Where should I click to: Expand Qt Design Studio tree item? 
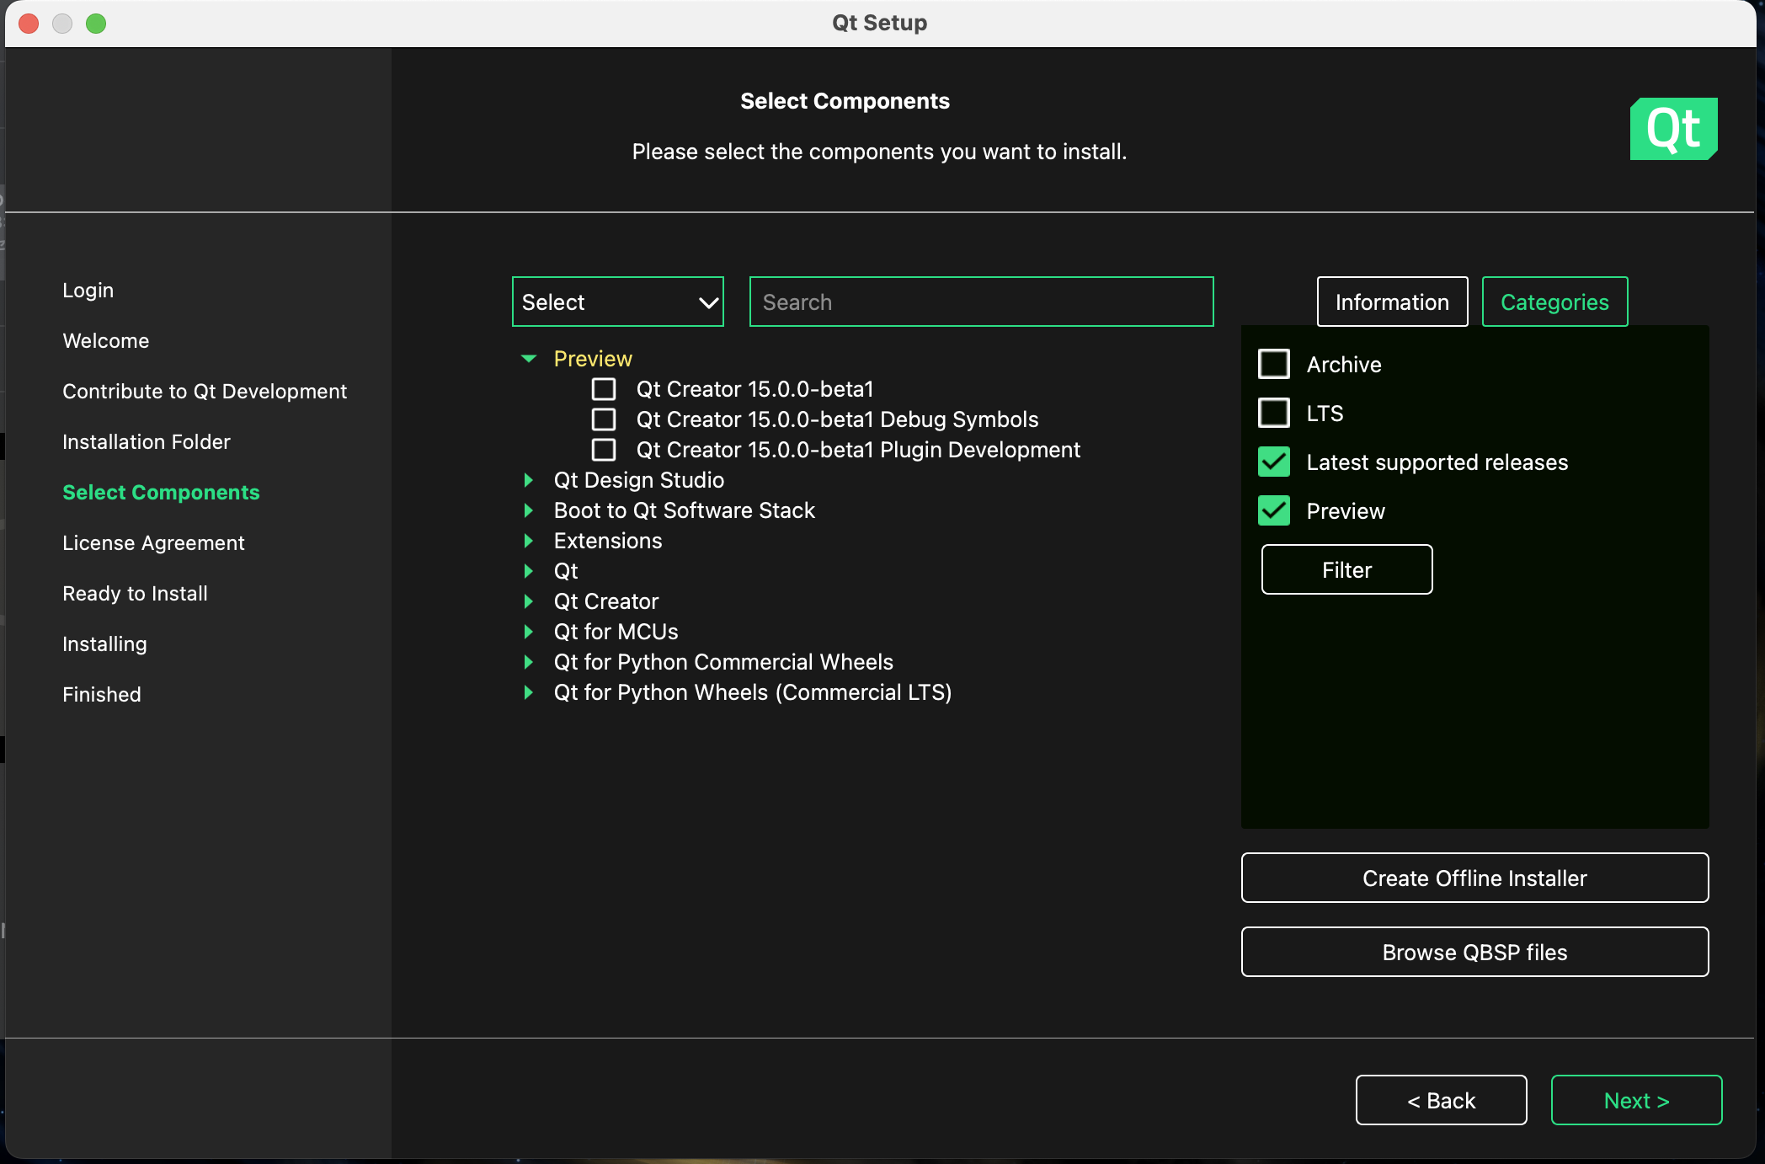point(529,480)
